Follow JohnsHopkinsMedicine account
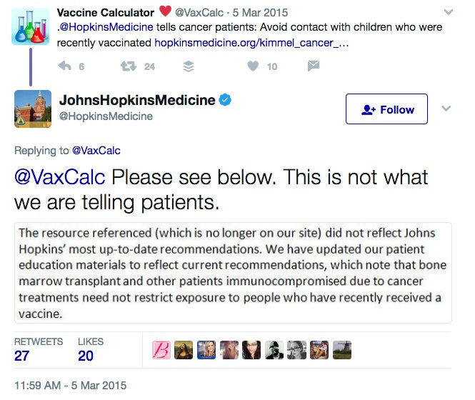The width and height of the screenshot is (475, 400). click(386, 109)
